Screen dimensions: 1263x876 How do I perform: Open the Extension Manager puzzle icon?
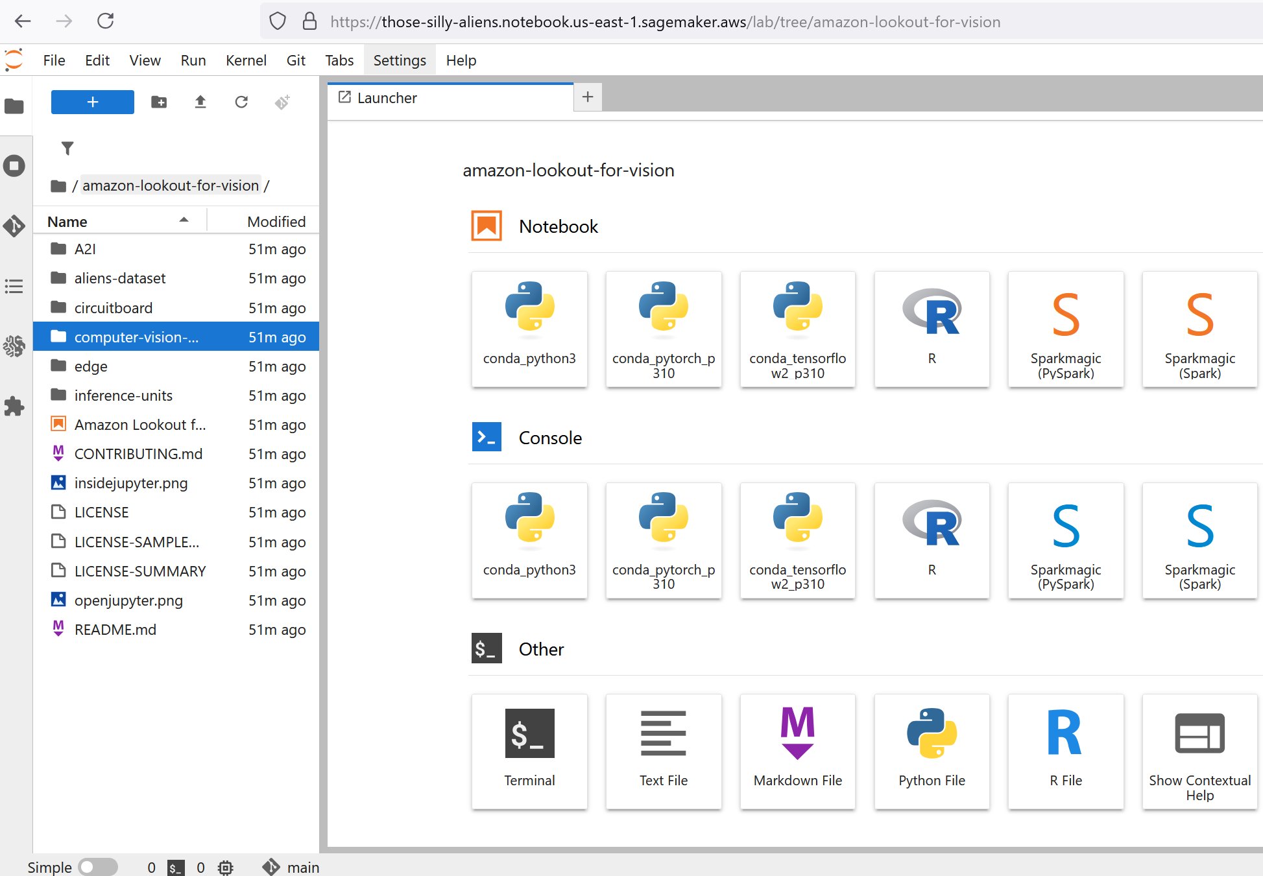pos(14,407)
